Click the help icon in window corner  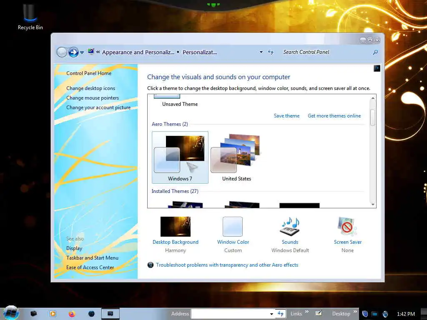pos(377,68)
